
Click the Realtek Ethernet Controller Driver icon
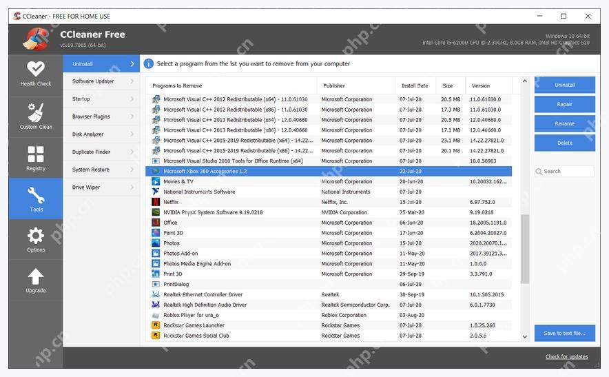point(156,294)
